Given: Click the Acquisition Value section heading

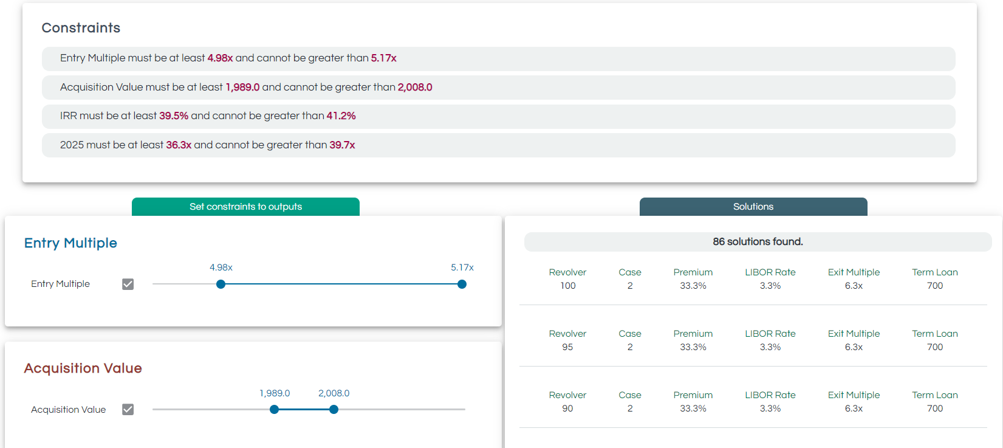Looking at the screenshot, I should 83,368.
